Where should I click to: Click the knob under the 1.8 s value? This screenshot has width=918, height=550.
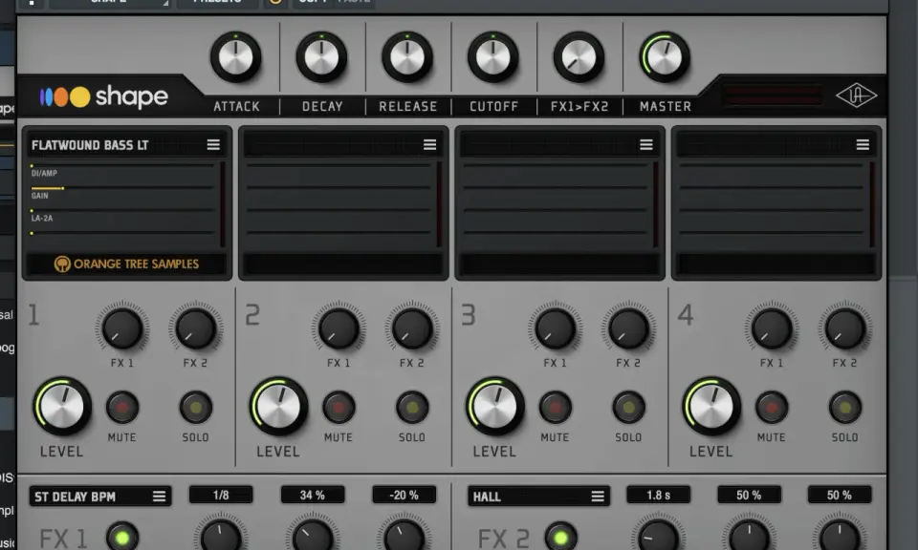pos(659,536)
